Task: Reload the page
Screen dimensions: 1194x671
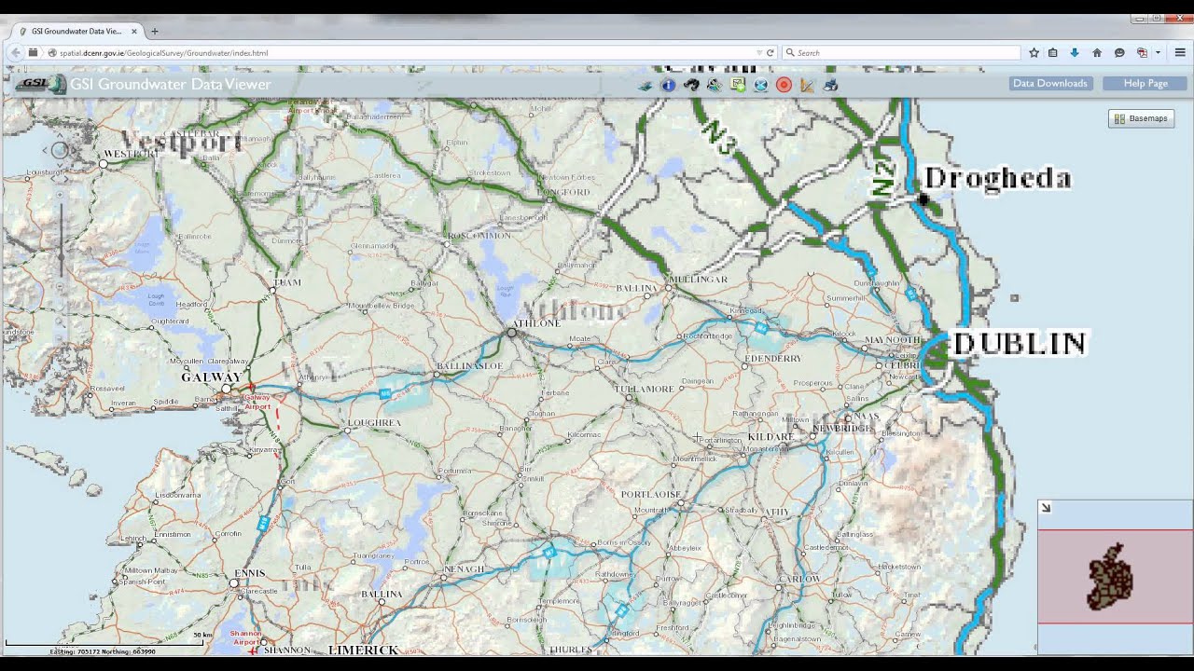Action: point(770,53)
